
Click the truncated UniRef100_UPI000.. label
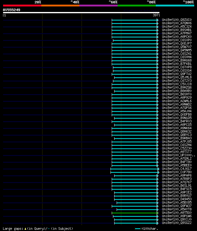pyautogui.click(x=179, y=155)
